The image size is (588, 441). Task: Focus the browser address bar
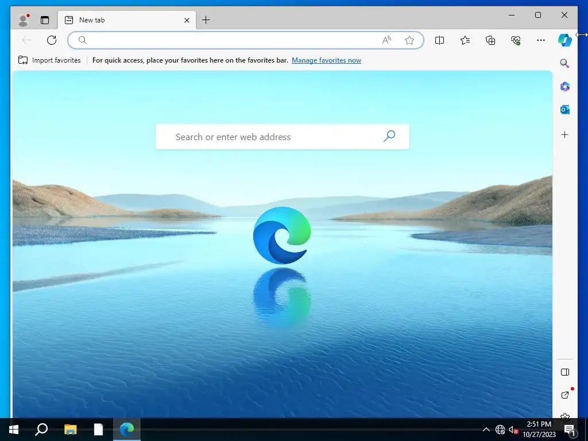(x=246, y=40)
